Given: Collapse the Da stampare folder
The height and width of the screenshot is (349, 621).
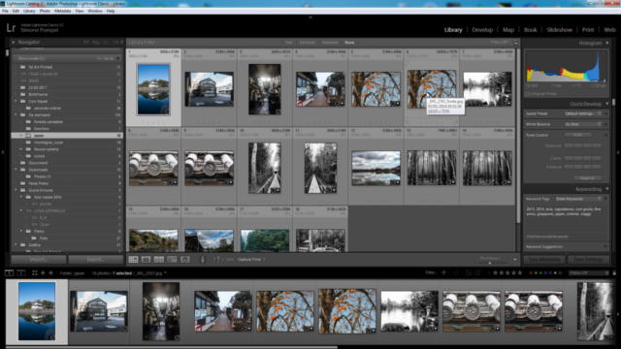Looking at the screenshot, I should [x=16, y=114].
